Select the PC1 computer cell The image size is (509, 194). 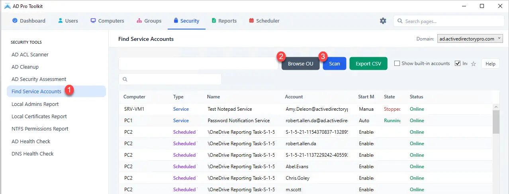point(128,121)
